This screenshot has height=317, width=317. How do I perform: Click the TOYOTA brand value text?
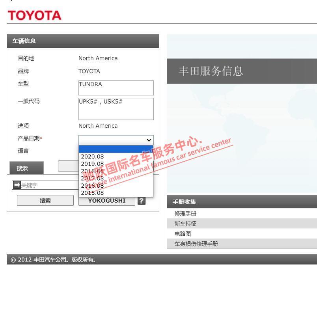point(89,71)
